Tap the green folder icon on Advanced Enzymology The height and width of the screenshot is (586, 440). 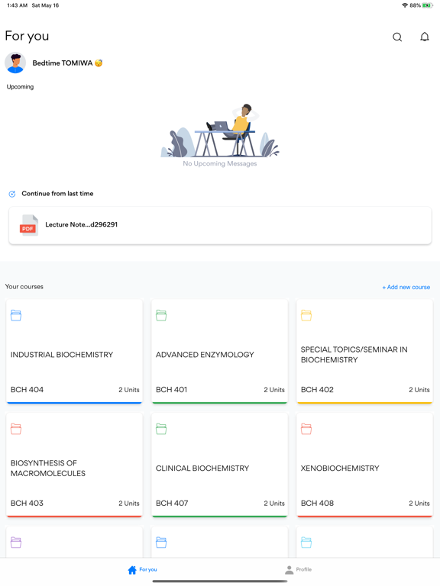pyautogui.click(x=161, y=315)
